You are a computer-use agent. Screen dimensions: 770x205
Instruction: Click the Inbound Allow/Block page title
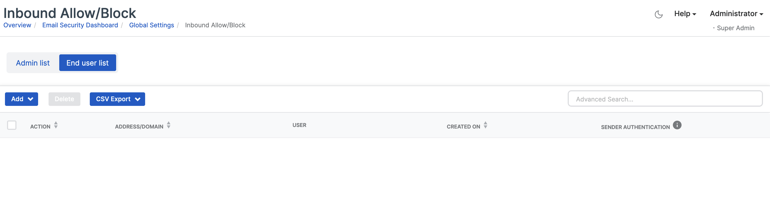[x=70, y=13]
